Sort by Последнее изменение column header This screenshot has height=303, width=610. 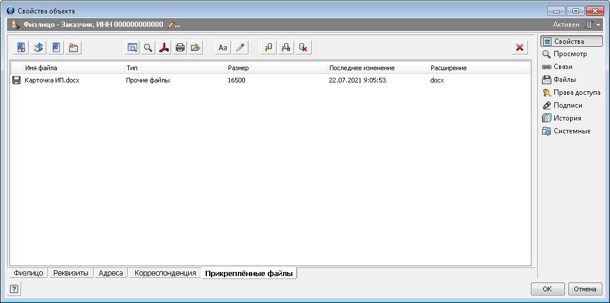[362, 68]
